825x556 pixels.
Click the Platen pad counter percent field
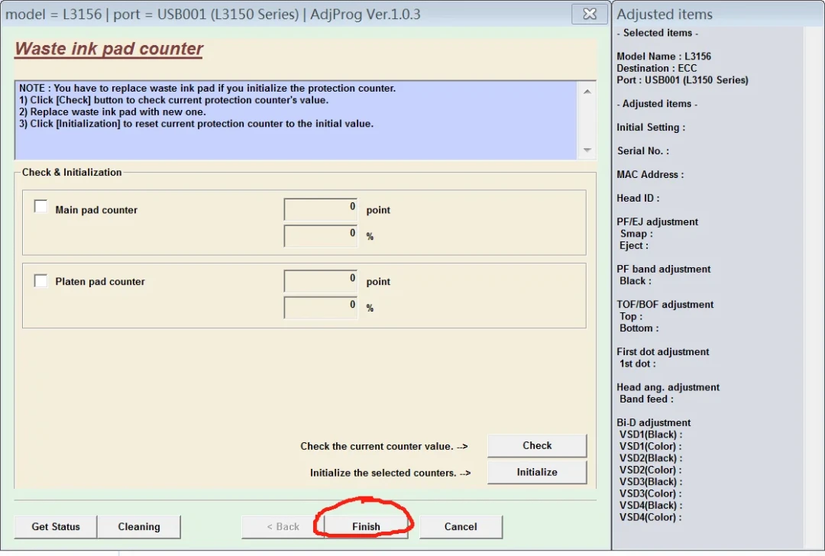pos(320,307)
